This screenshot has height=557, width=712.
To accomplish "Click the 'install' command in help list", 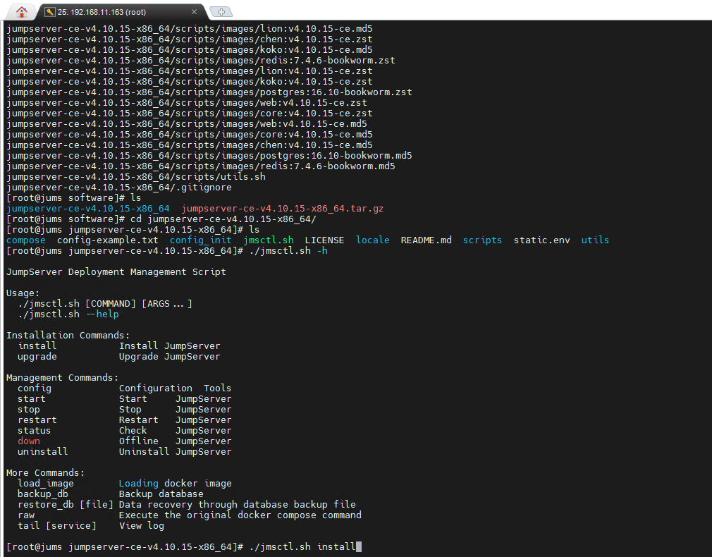I will [x=37, y=346].
